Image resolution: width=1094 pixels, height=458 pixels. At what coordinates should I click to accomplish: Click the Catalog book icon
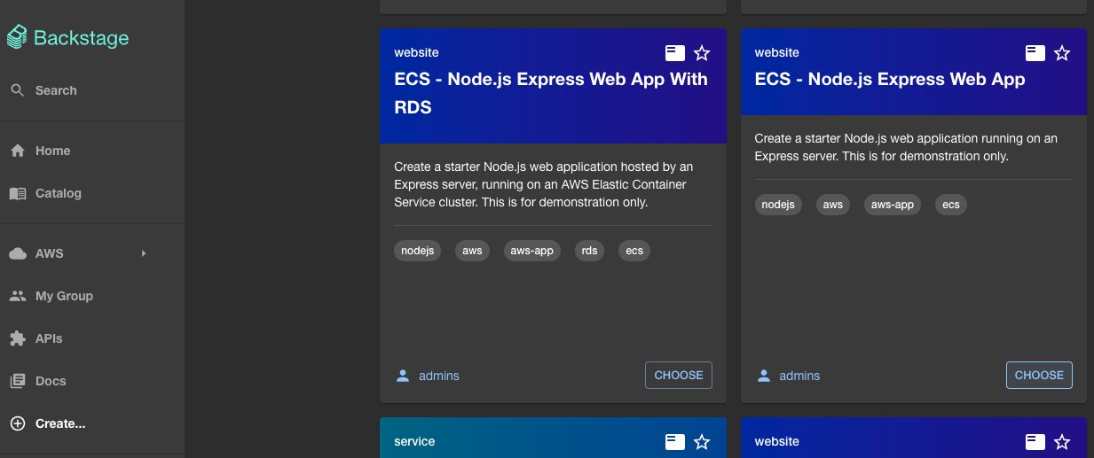pyautogui.click(x=17, y=193)
